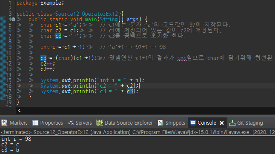The image size is (275, 154).
Task: Switch to the Snippets tab
Action: 172,123
